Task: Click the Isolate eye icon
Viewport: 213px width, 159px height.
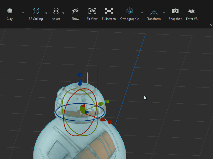Action: pyautogui.click(x=56, y=11)
